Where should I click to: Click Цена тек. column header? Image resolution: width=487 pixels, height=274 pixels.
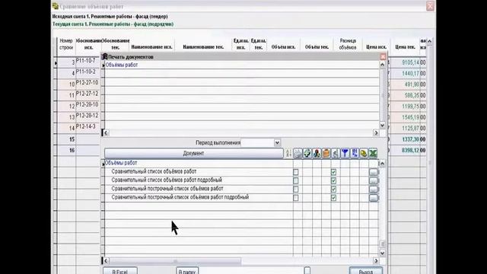(x=405, y=47)
